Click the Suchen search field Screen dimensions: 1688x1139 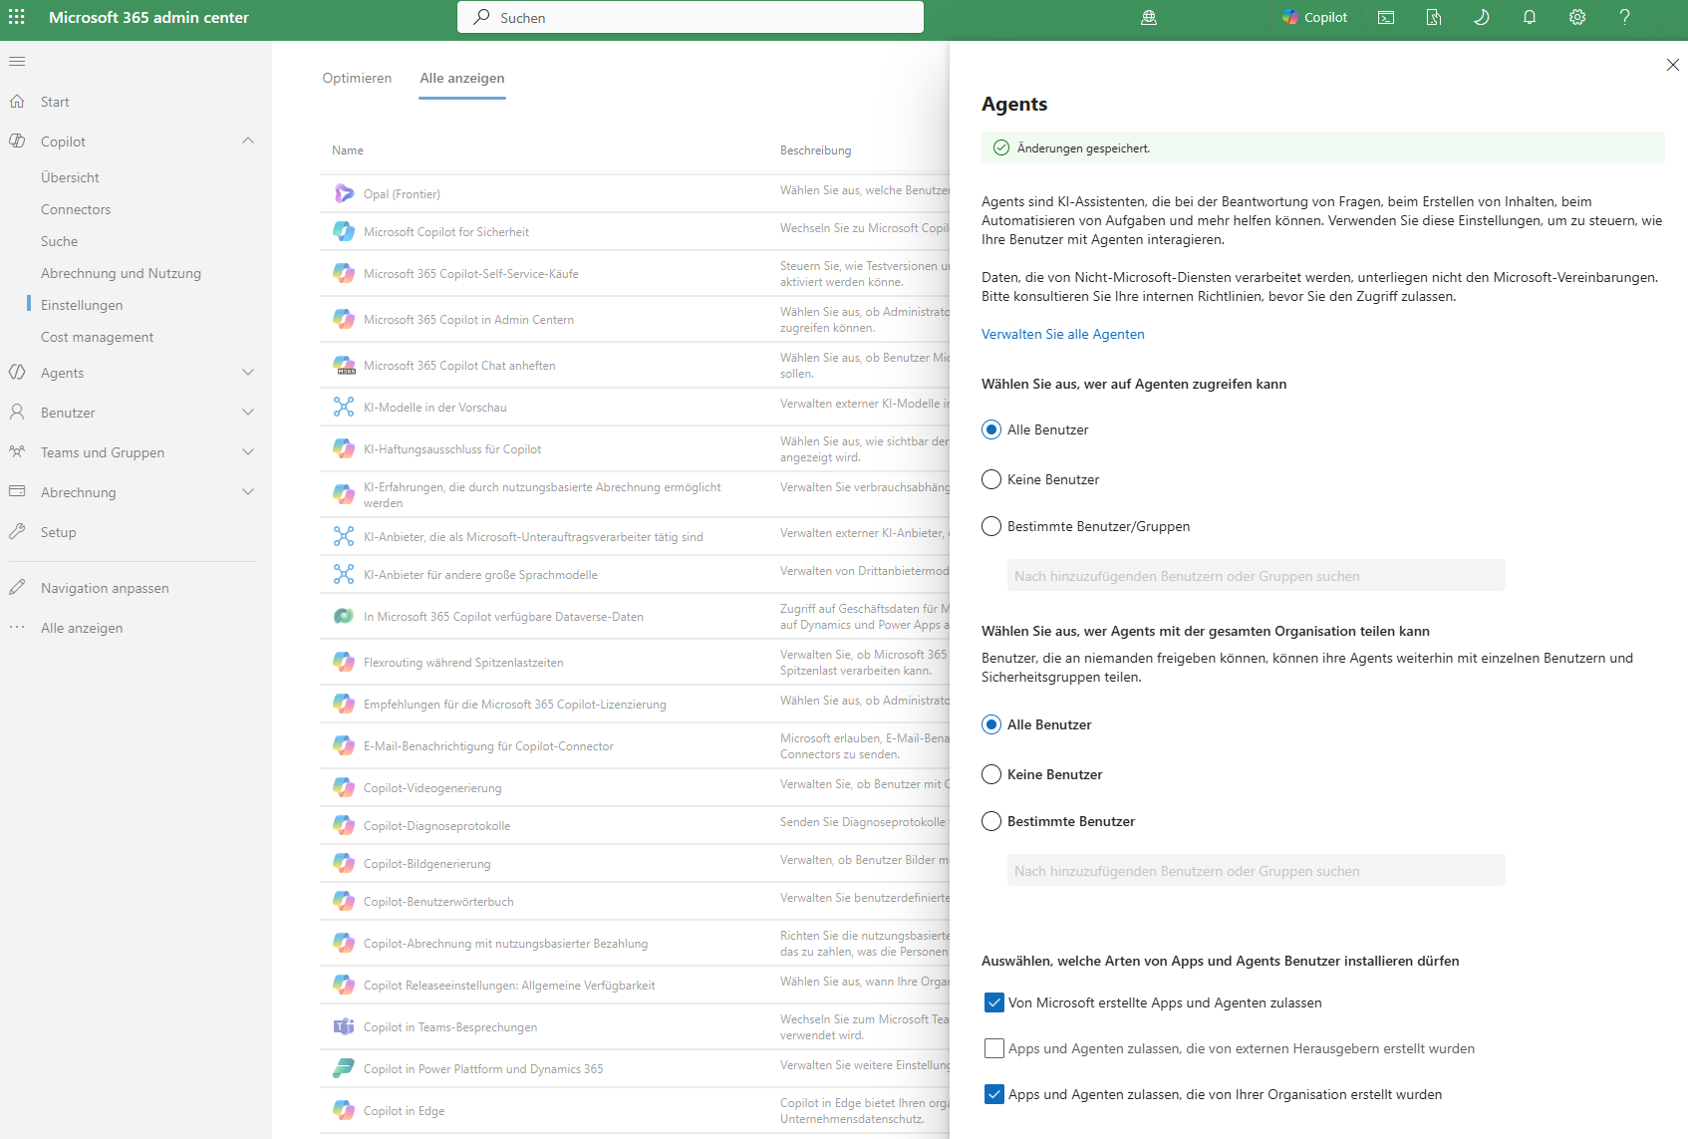(690, 17)
